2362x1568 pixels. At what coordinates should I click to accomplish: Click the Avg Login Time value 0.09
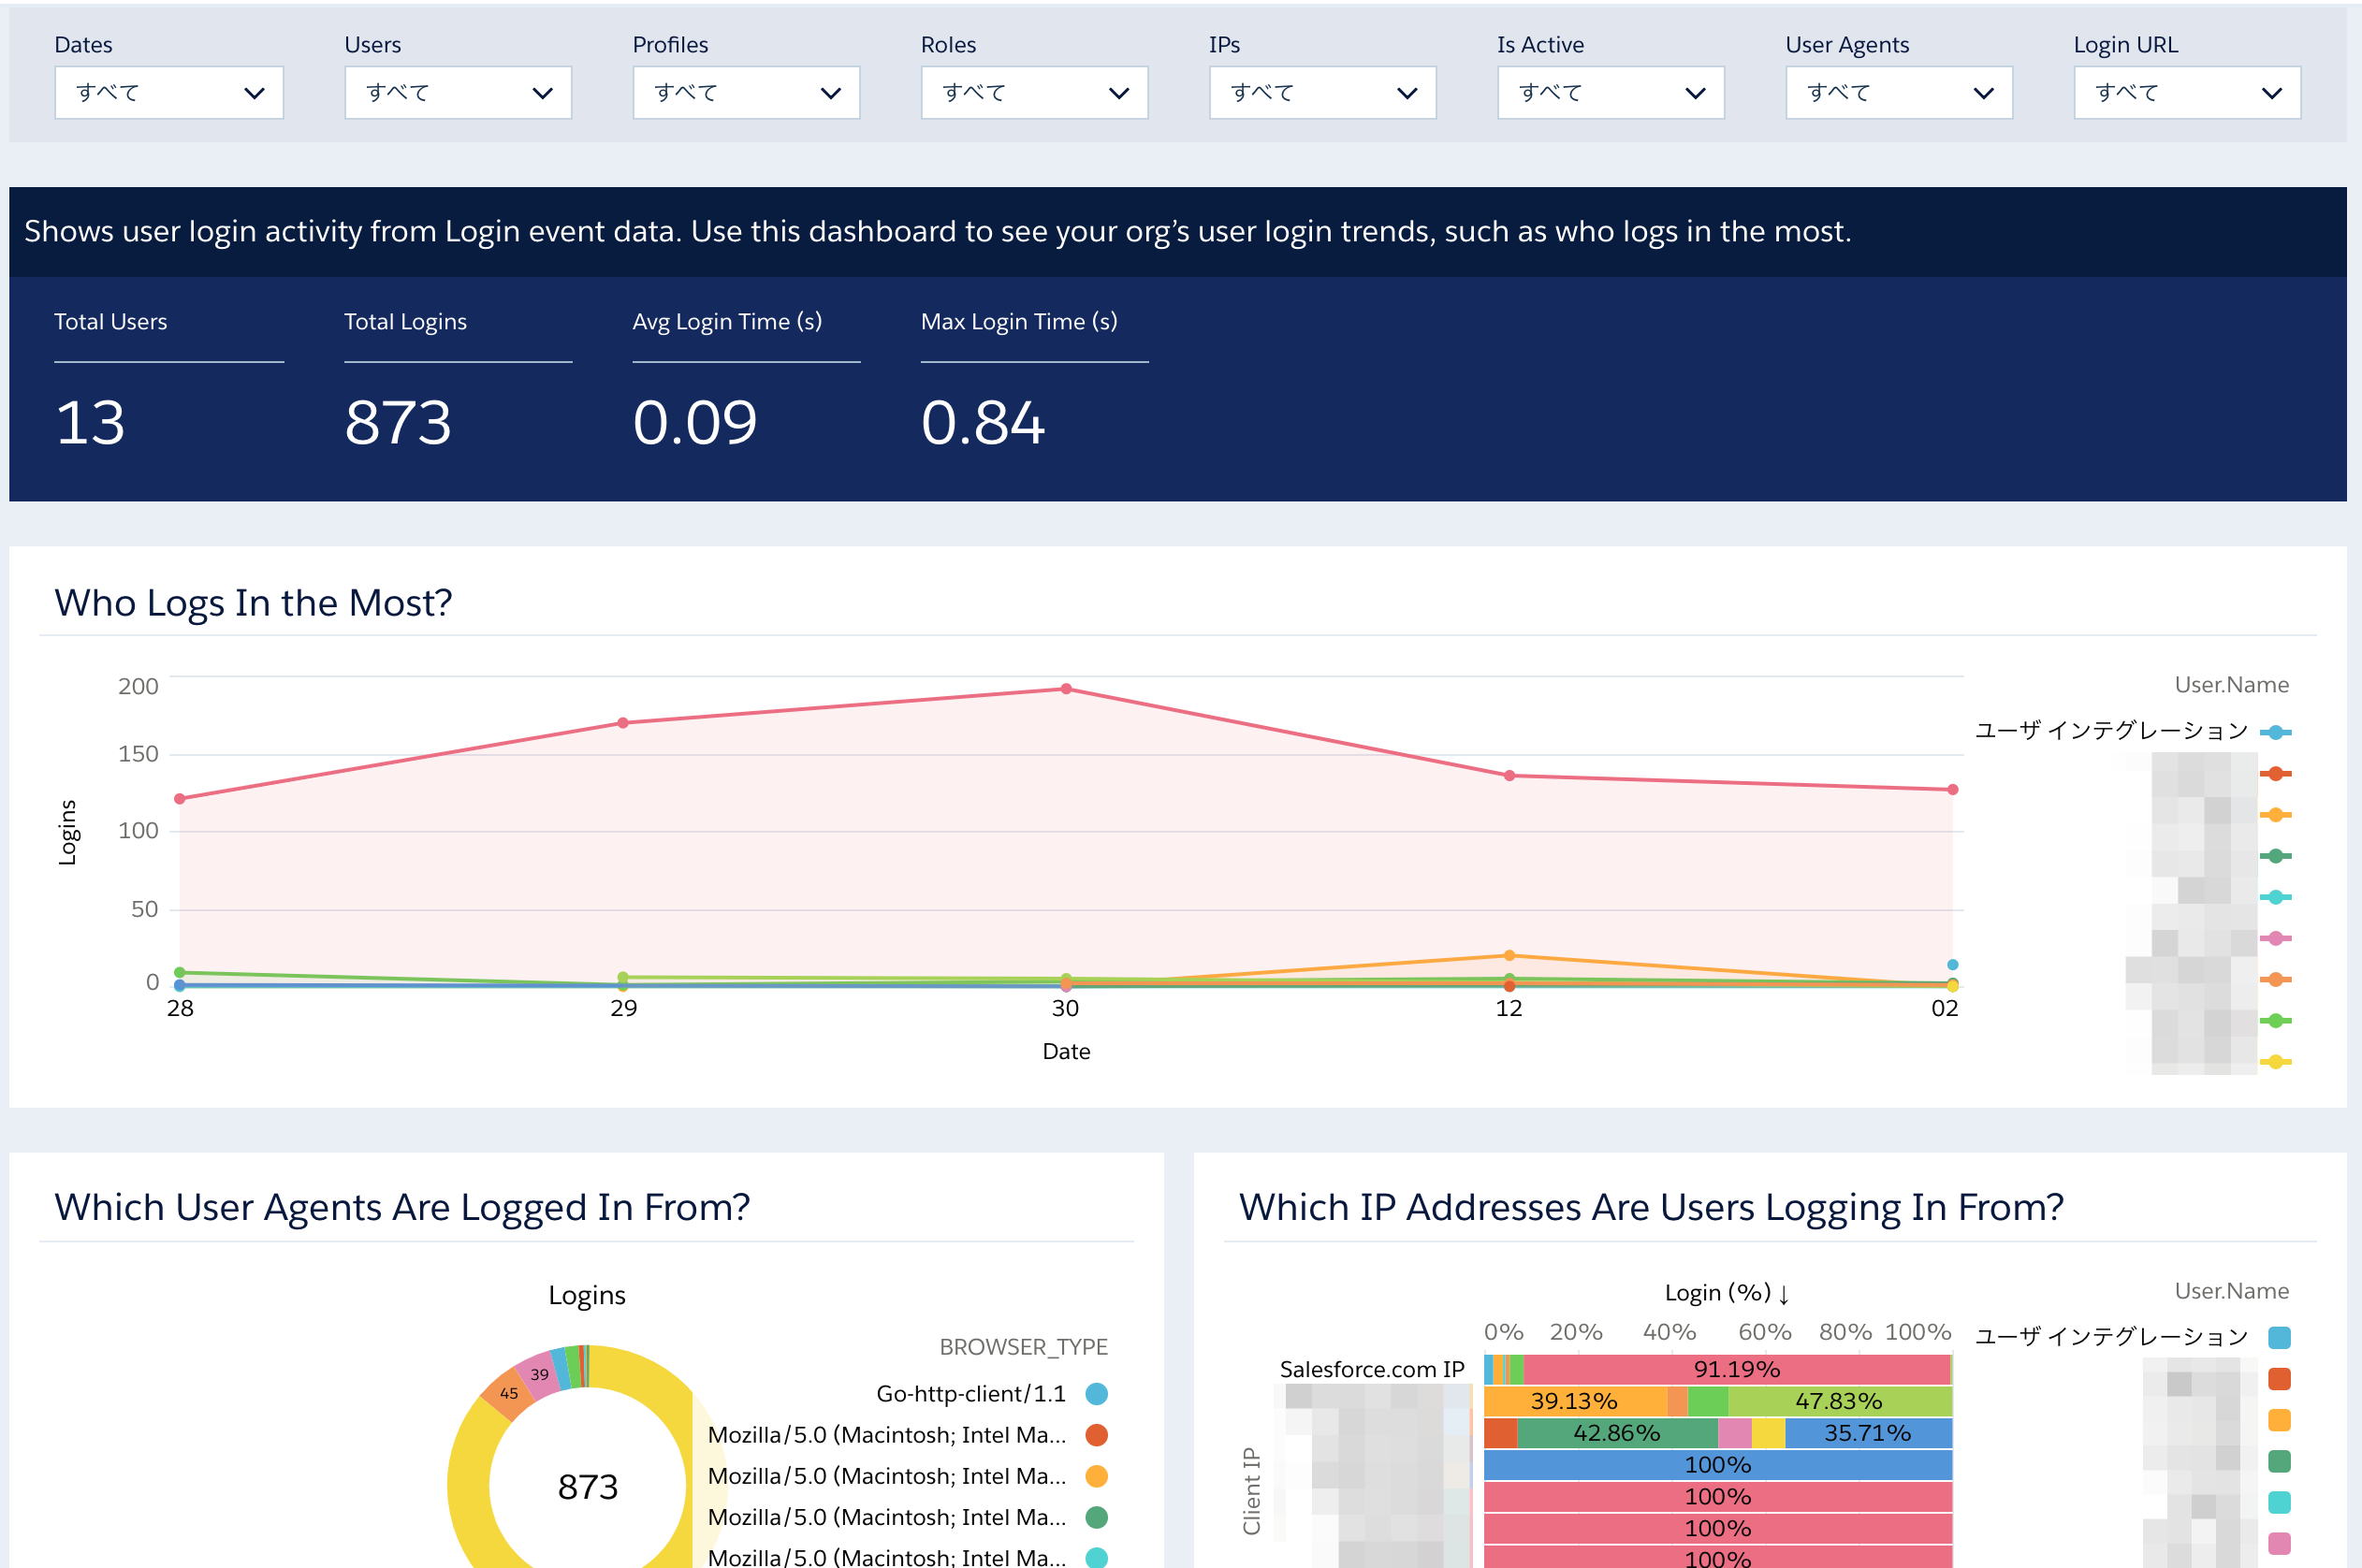(x=695, y=422)
